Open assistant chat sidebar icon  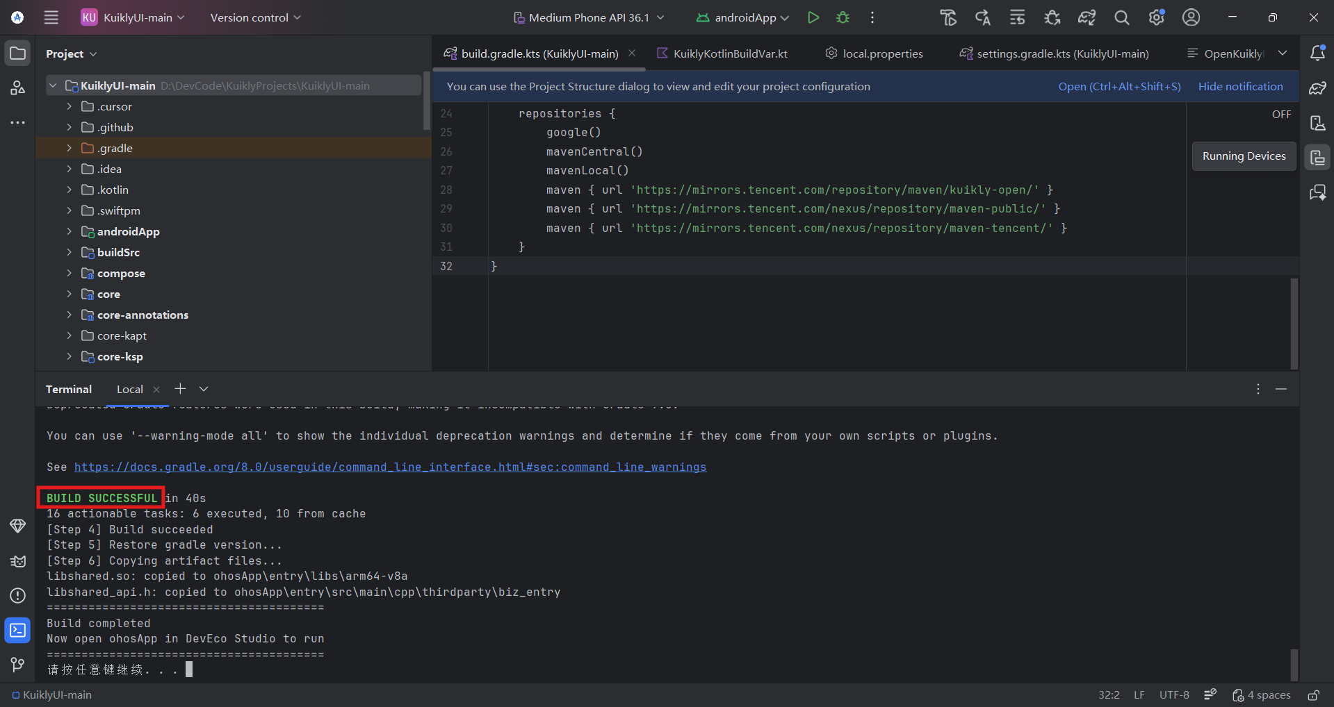click(1317, 192)
